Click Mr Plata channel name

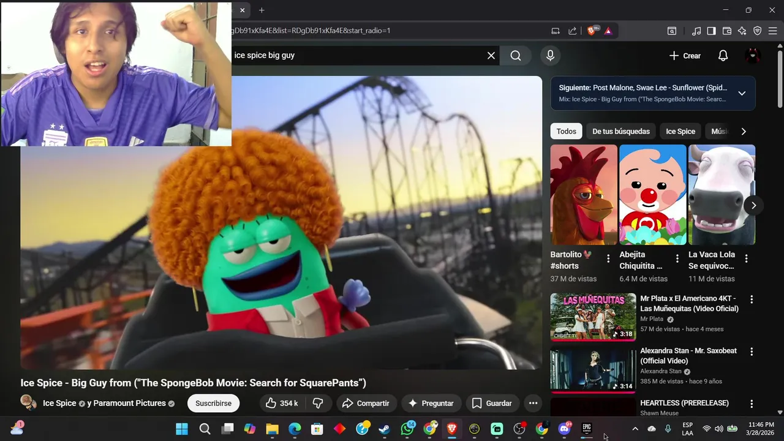[652, 319]
